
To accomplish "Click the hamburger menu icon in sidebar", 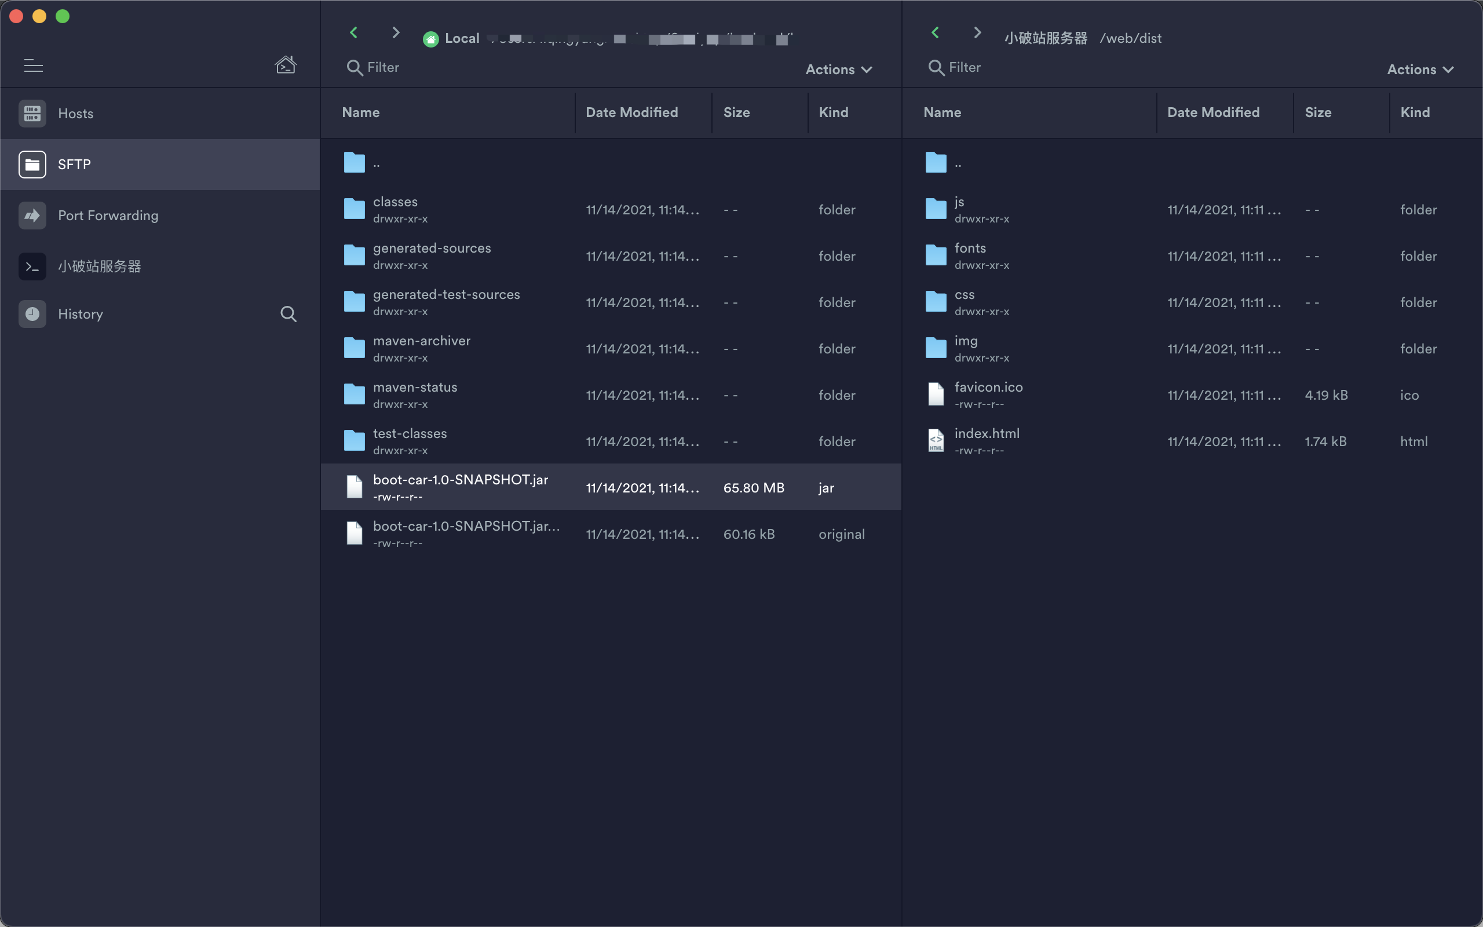I will (33, 65).
